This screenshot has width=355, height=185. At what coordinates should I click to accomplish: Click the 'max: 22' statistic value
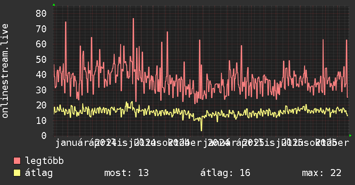point(321,173)
